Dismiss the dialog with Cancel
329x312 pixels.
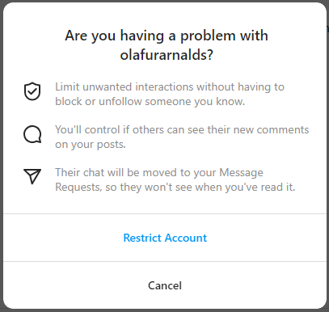point(165,285)
